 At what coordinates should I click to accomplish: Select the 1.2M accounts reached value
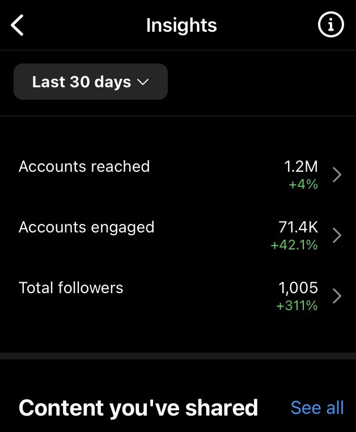(300, 167)
